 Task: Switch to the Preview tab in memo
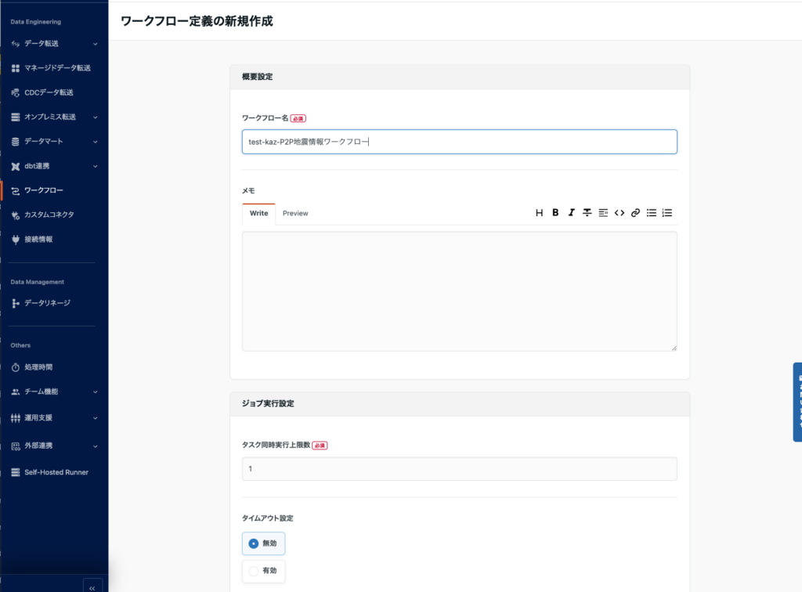click(295, 213)
